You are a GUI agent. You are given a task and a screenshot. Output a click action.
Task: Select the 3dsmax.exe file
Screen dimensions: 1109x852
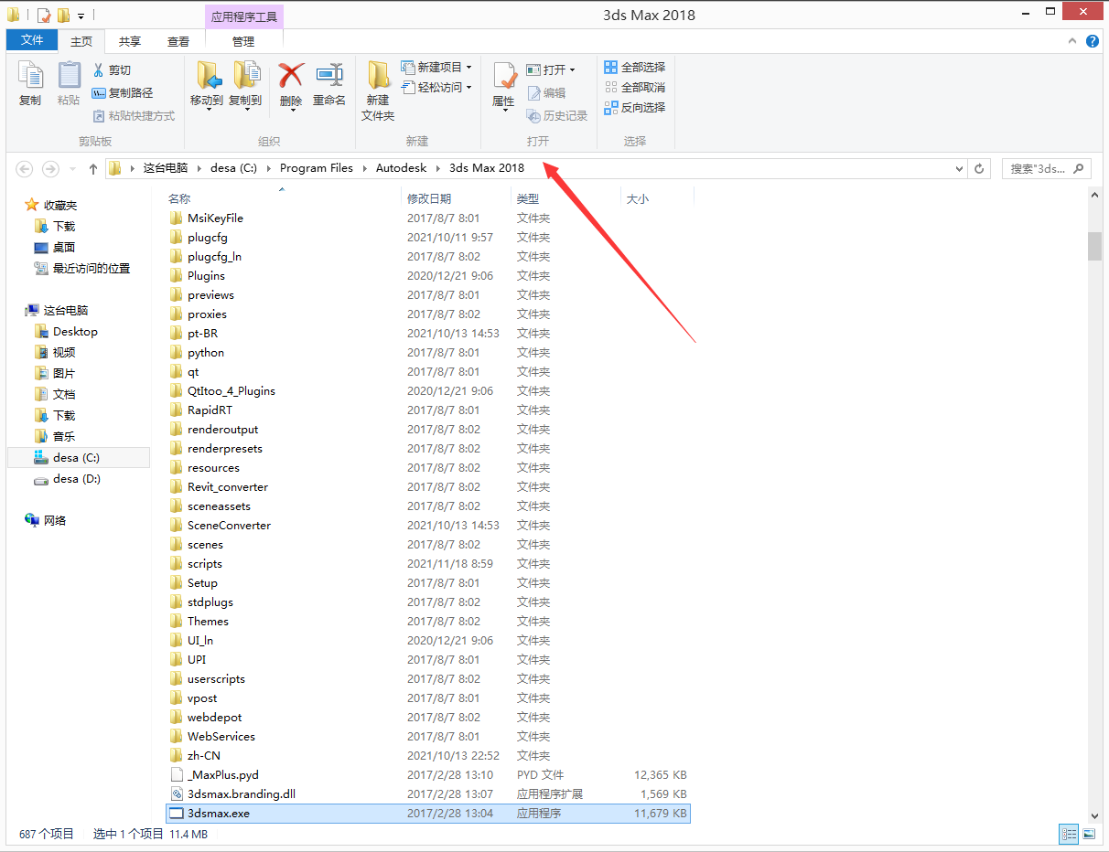(x=428, y=813)
